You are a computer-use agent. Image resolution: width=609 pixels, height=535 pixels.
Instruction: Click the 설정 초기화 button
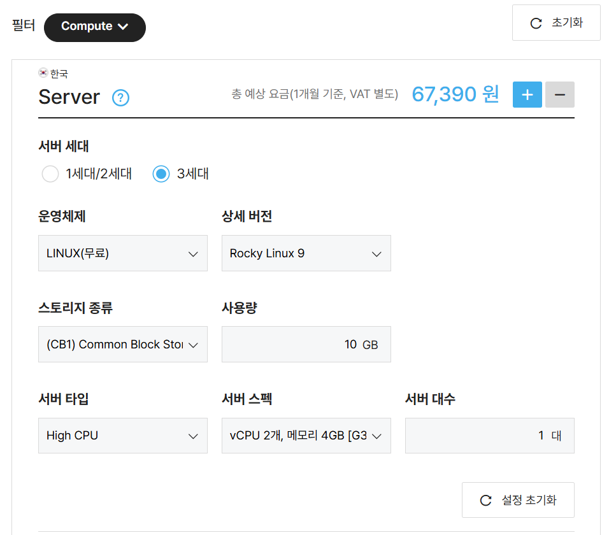[518, 500]
